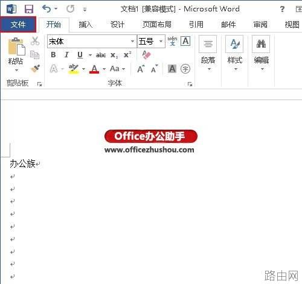Click the Redo/Repeat arrow icon

[x=71, y=9]
